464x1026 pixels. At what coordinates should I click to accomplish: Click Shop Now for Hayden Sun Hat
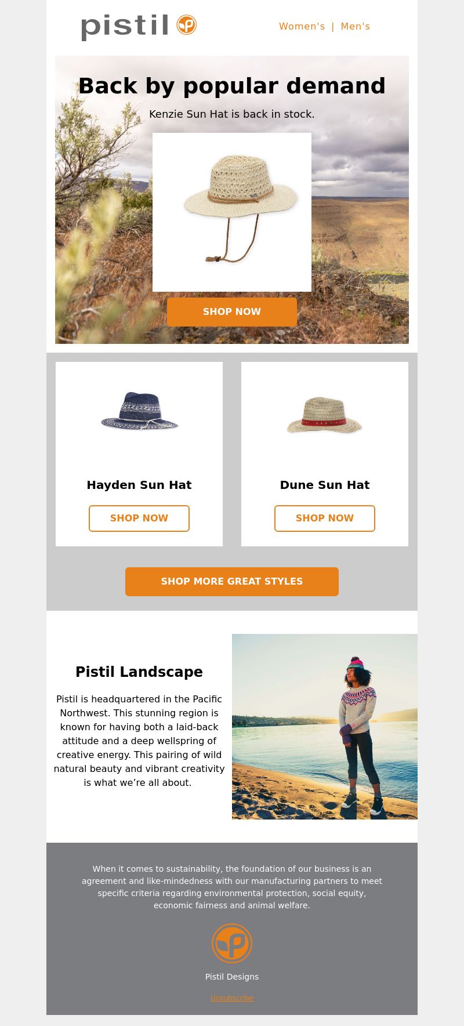point(139,519)
